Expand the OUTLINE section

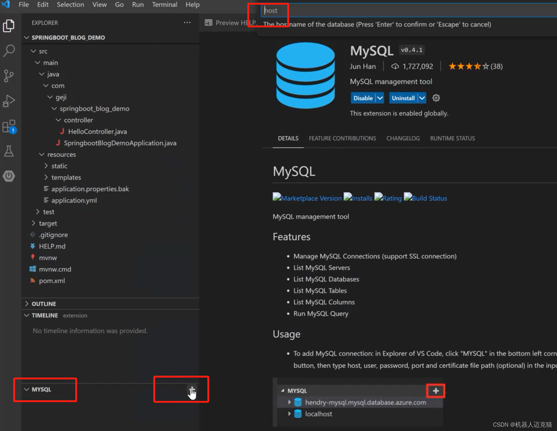[x=27, y=304]
